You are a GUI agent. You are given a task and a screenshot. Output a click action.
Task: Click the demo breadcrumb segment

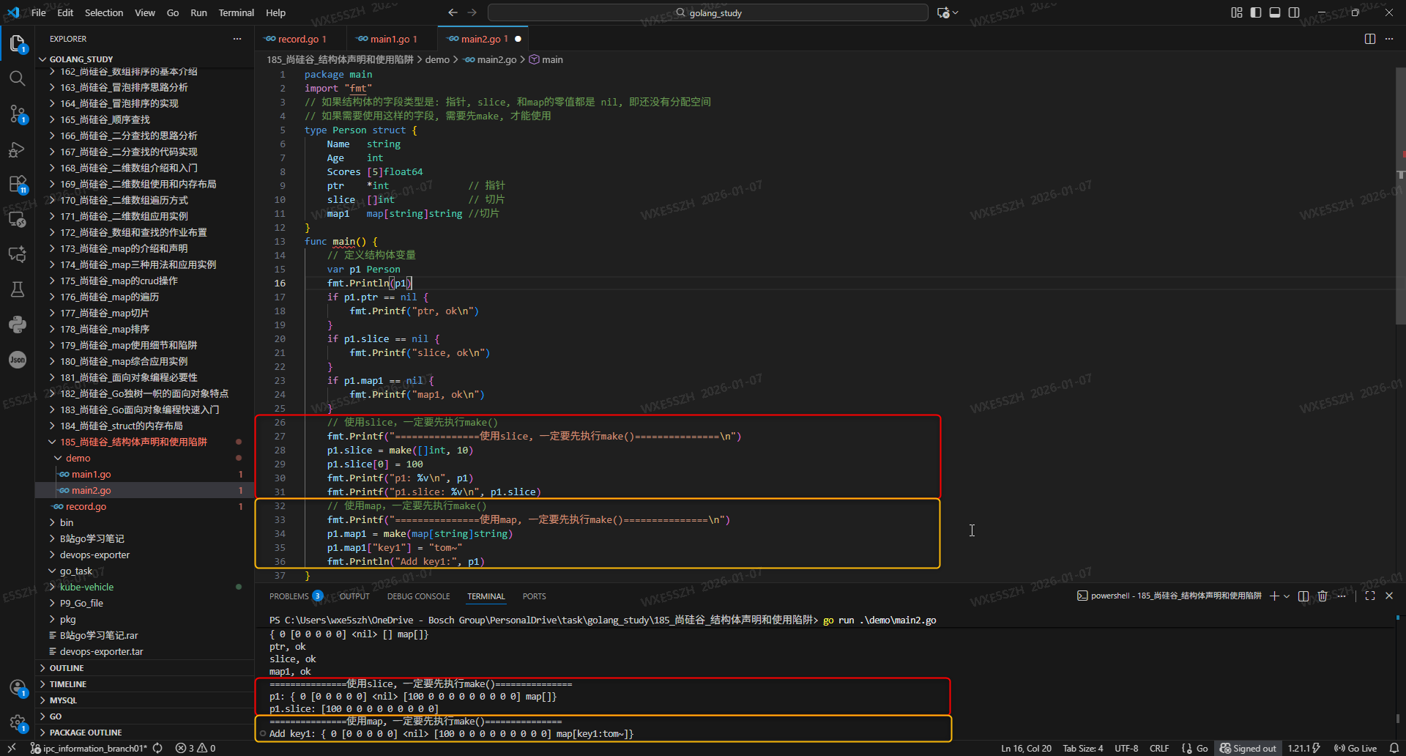pyautogui.click(x=437, y=59)
